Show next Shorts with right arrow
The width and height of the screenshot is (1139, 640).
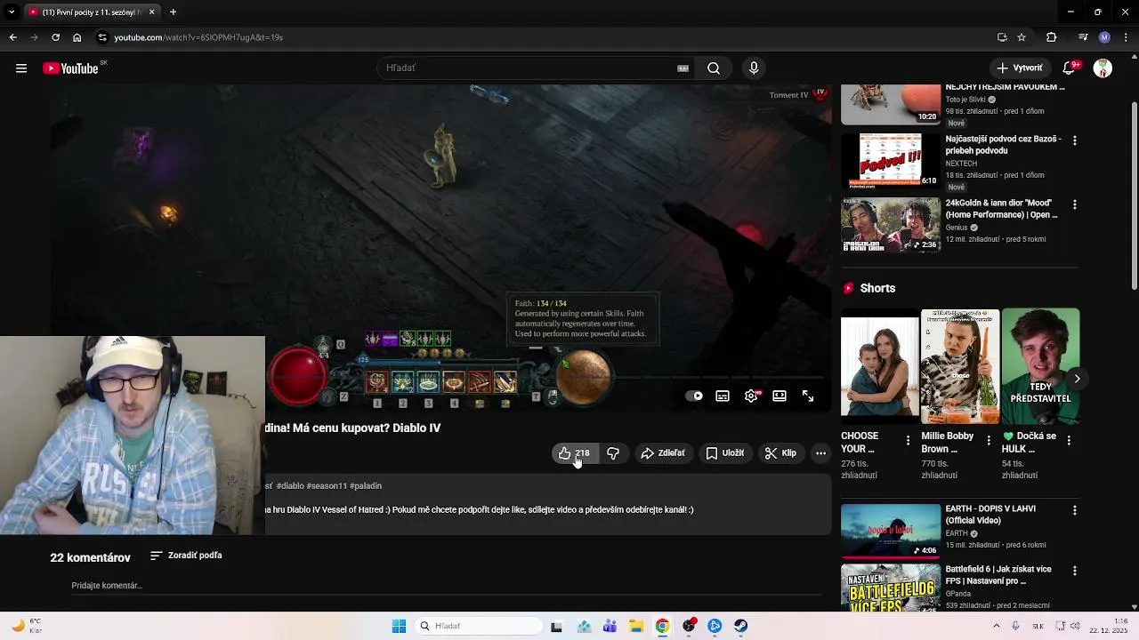tap(1077, 379)
